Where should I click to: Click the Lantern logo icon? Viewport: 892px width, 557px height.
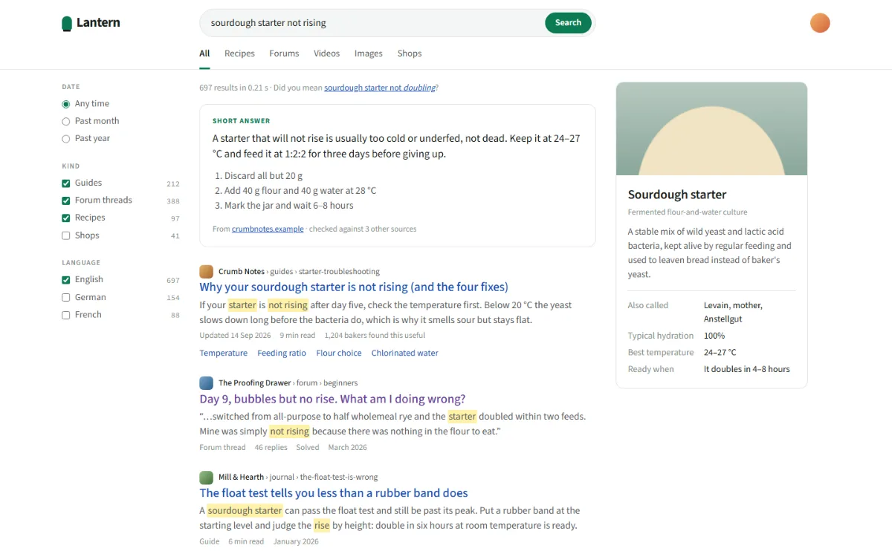point(67,24)
